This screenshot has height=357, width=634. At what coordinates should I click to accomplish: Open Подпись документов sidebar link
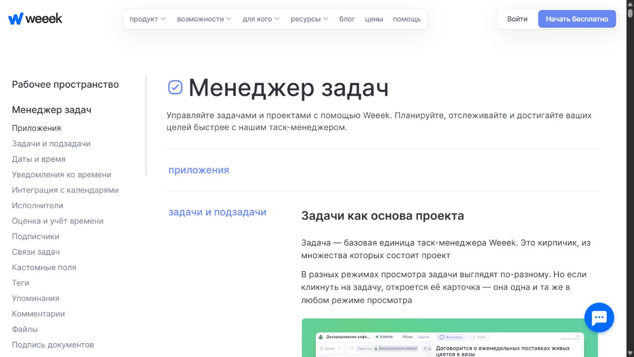[53, 345]
